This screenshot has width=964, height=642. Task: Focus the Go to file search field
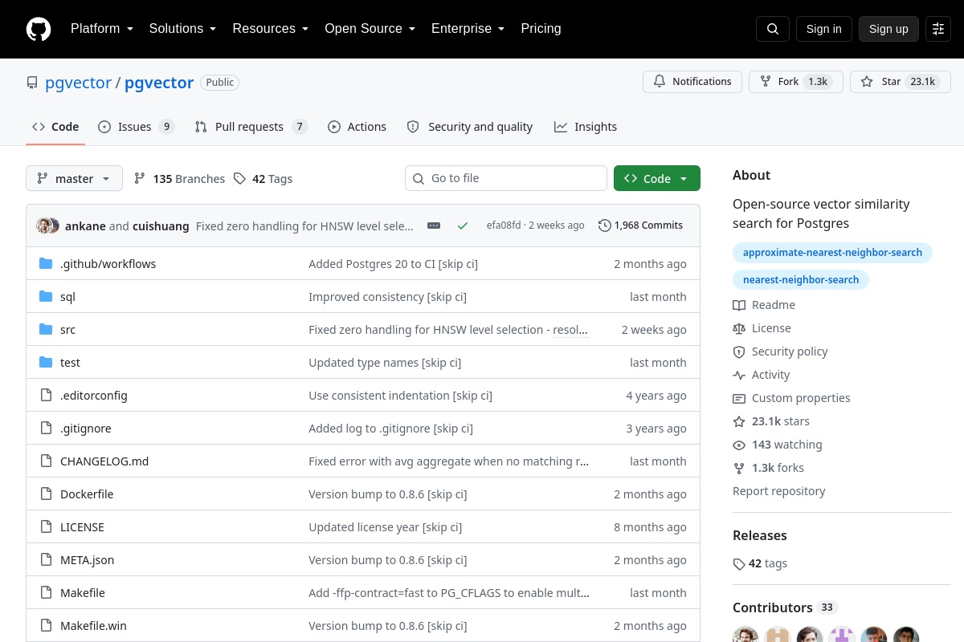click(506, 178)
